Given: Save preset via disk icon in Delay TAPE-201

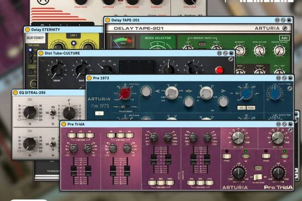Looking at the screenshot, I should [289, 20].
